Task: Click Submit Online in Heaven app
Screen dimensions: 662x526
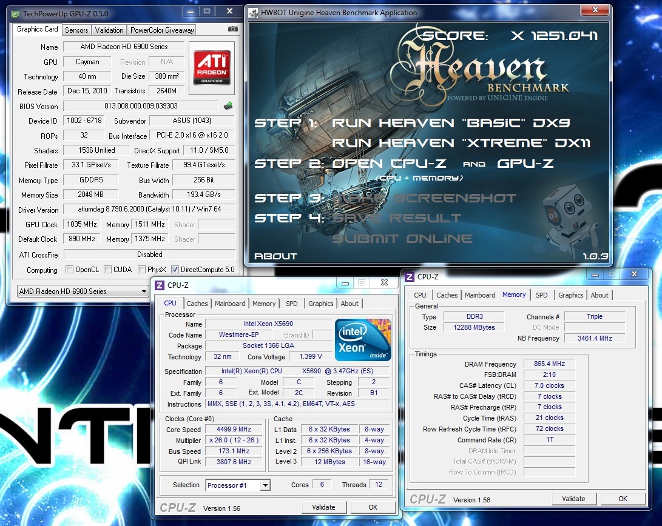Action: 402,239
